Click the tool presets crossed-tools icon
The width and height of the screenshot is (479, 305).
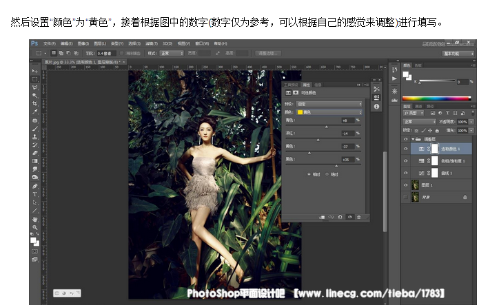click(377, 89)
